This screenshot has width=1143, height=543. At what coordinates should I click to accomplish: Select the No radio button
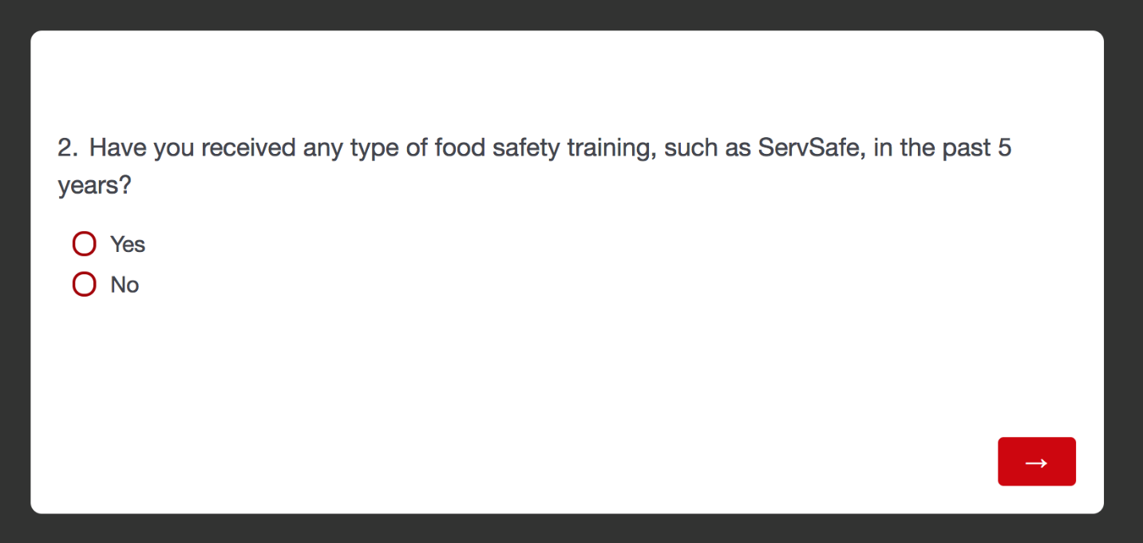click(85, 285)
